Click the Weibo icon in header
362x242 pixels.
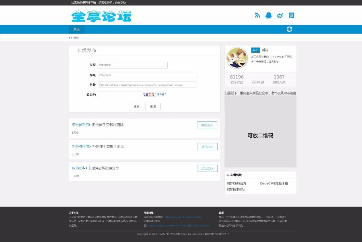(280, 15)
